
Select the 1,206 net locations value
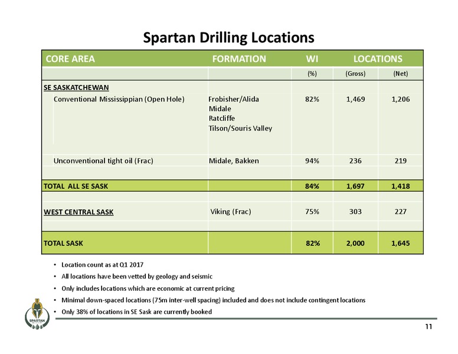pos(401,99)
